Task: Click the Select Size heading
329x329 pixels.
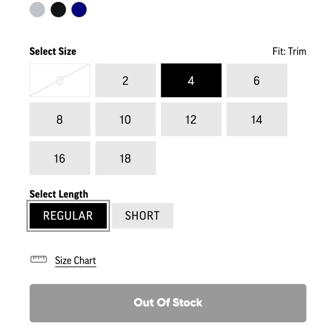Action: 53,51
